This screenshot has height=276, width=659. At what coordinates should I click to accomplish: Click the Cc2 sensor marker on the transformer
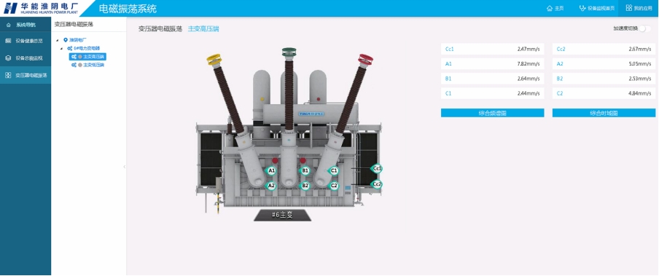(x=377, y=184)
